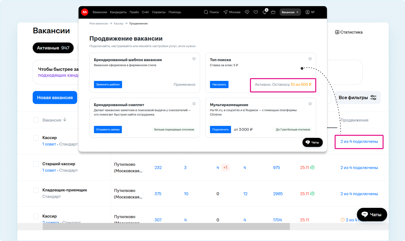The height and width of the screenshot is (241, 405).
Task: Select the Кладовщик-приемщик row checkbox
Action: pyautogui.click(x=36, y=190)
